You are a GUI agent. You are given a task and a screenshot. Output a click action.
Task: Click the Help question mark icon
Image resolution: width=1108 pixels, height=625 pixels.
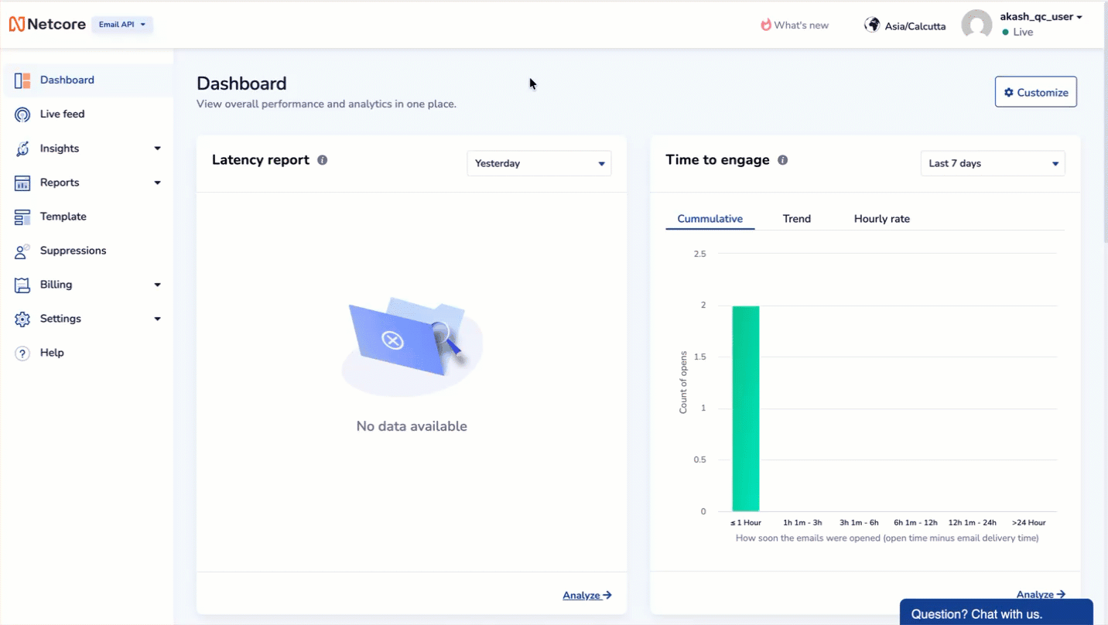pos(22,352)
